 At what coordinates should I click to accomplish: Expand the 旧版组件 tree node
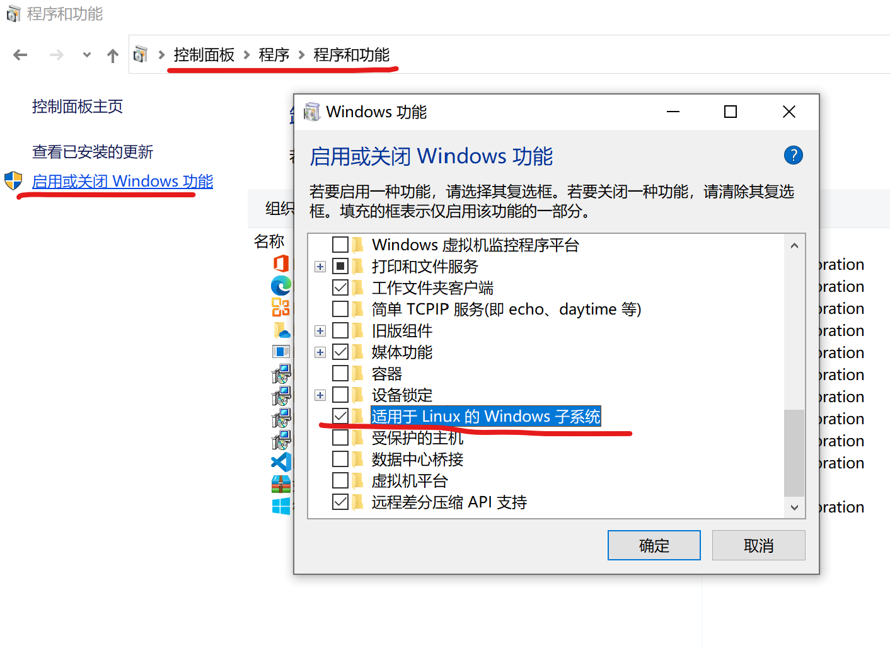320,331
